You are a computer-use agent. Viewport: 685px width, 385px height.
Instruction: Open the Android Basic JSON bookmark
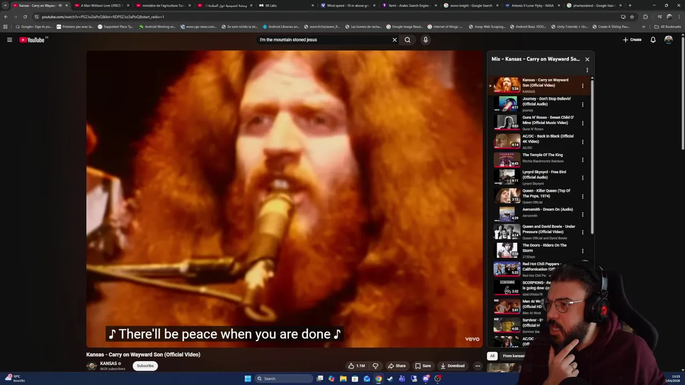tap(528, 26)
